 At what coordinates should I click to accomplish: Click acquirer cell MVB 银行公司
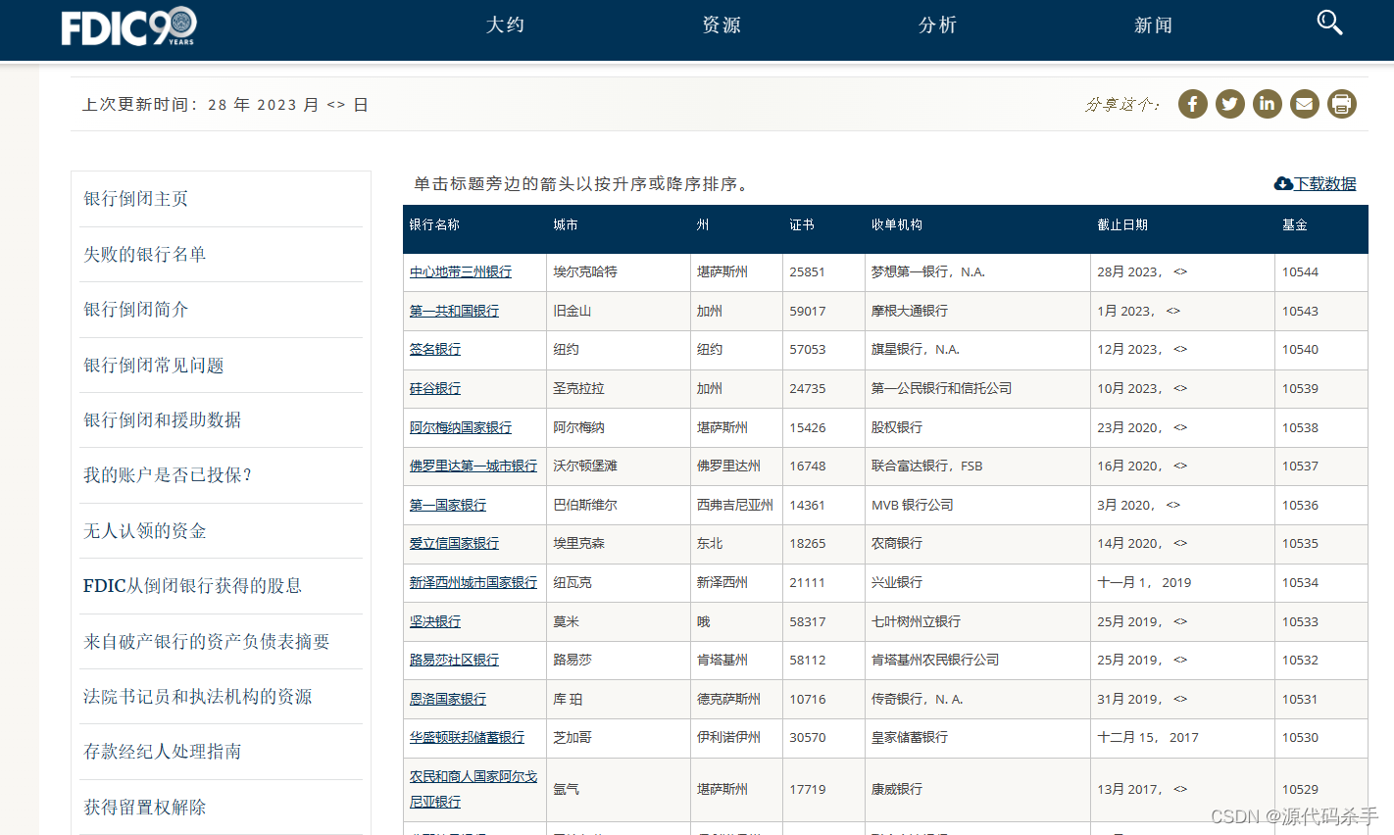point(913,505)
